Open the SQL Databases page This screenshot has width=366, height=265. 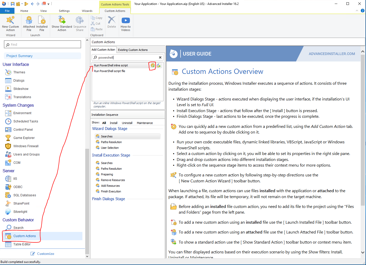[25, 195]
